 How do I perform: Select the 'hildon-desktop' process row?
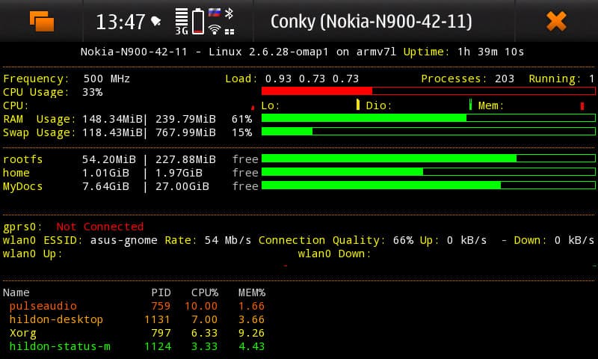137,319
